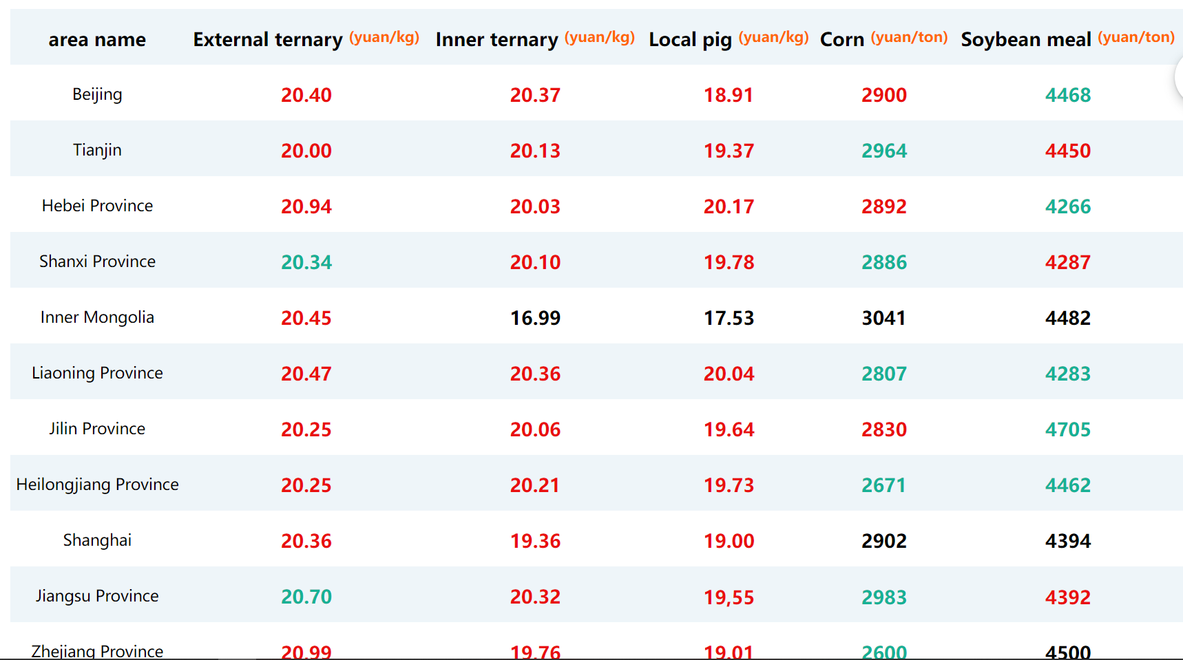
Task: Click Liaoning external ternary value 20.47
Action: point(306,374)
